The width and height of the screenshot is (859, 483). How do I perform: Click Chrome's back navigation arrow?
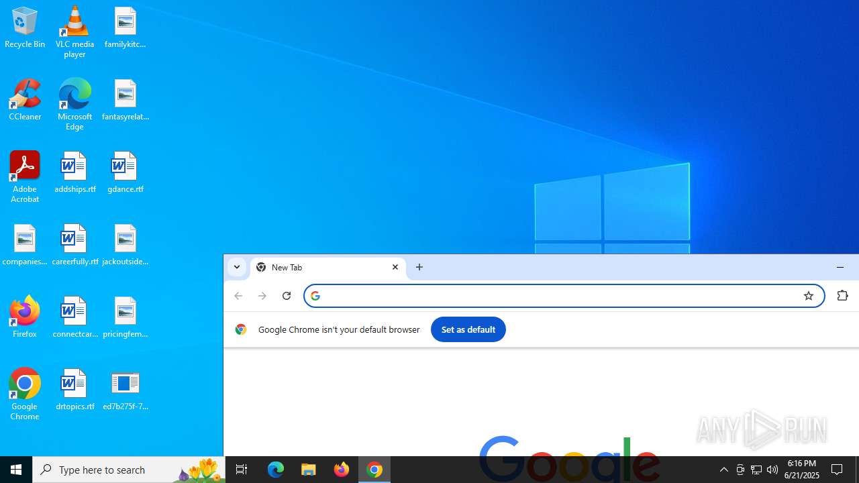point(238,296)
